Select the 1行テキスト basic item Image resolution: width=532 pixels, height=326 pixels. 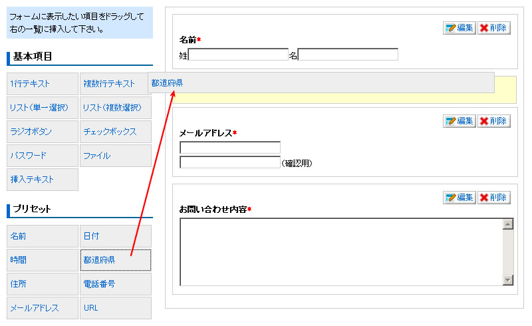tap(43, 84)
